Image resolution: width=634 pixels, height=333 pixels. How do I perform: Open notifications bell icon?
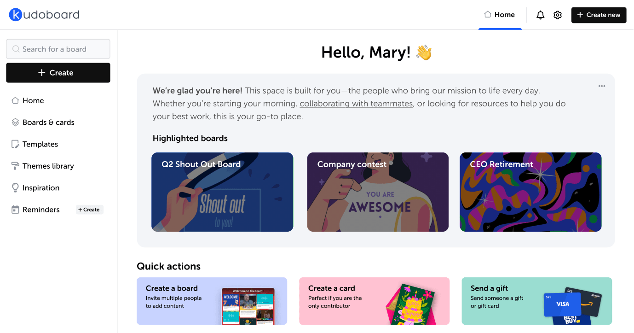[x=541, y=15]
